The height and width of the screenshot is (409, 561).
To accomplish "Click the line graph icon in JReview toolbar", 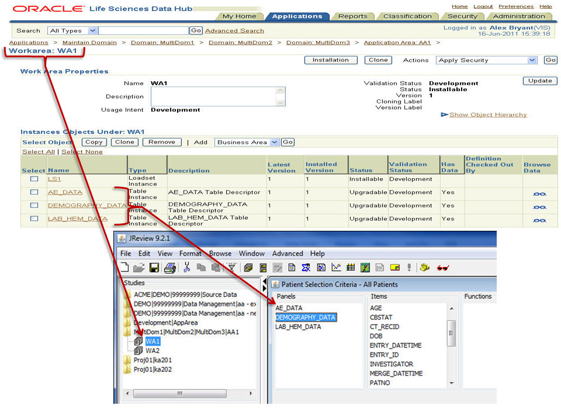I will coord(337,267).
